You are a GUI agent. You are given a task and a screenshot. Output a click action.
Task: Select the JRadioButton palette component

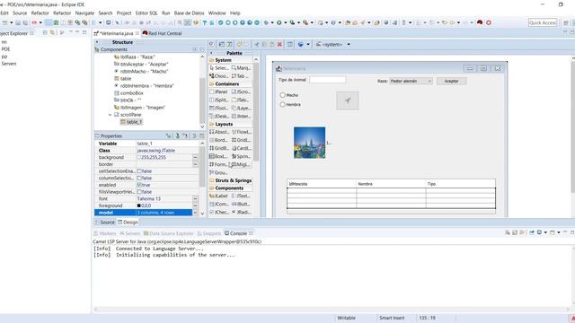242,212
